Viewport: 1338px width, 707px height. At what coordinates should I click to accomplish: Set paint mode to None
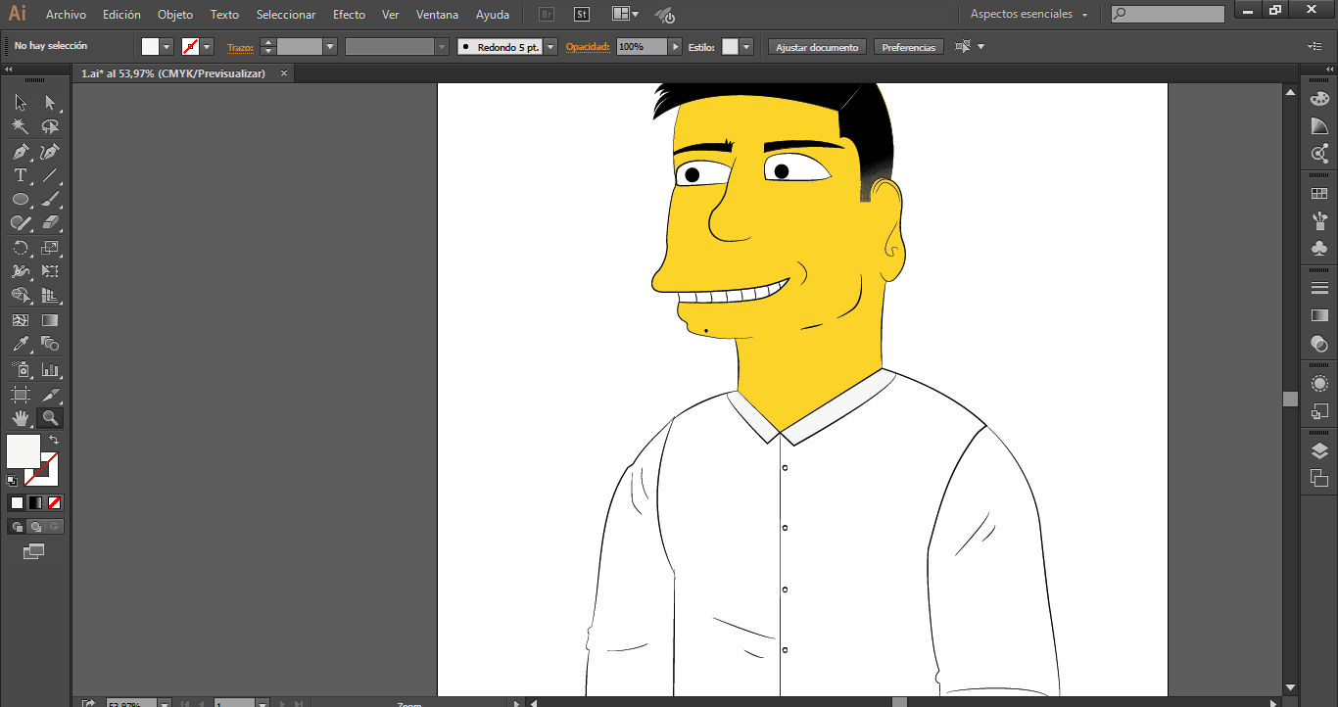point(55,502)
